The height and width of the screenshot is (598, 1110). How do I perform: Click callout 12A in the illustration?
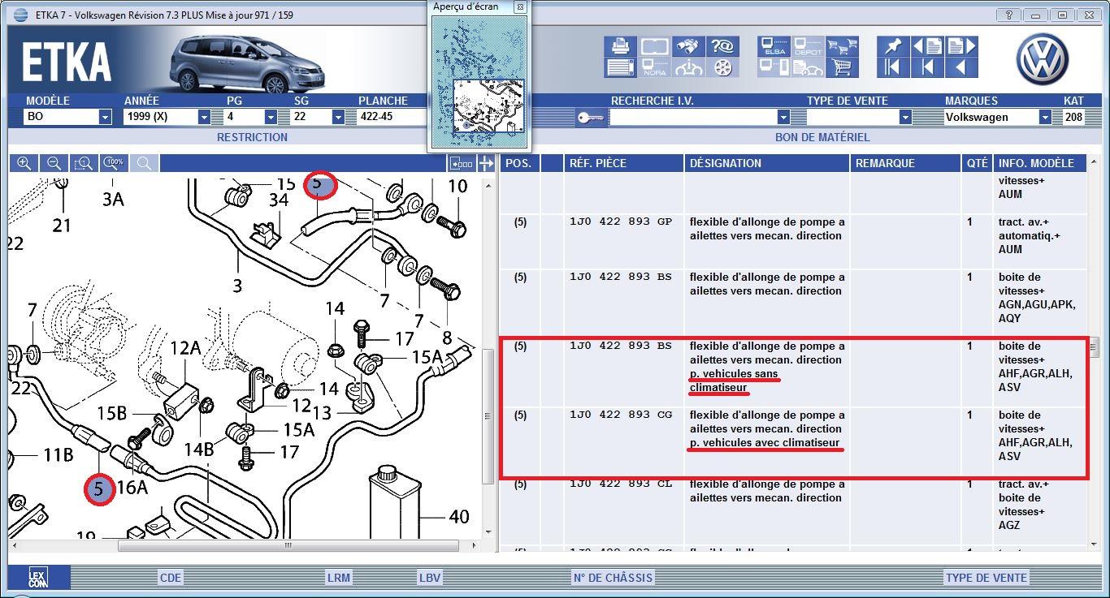185,348
